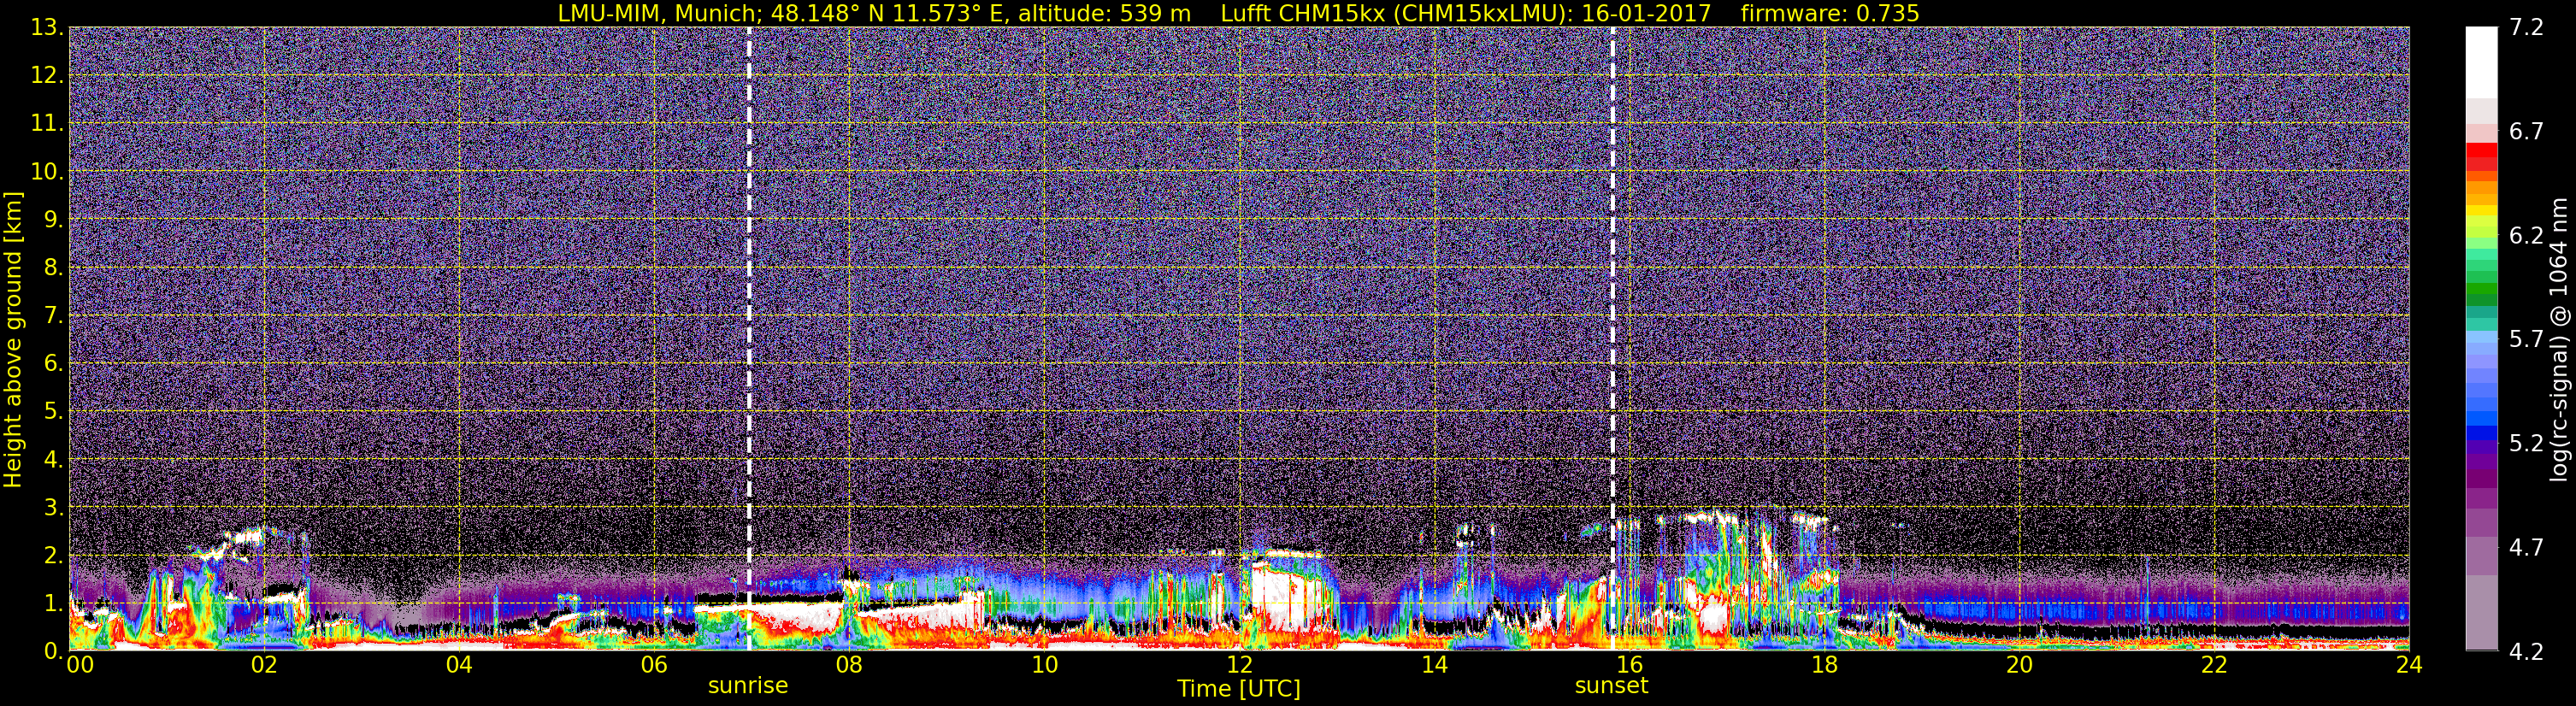Click the yellow band of the colorbar
This screenshot has height=706, width=2576.
pos(2481,212)
